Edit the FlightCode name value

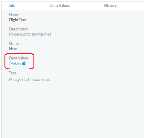(18, 20)
